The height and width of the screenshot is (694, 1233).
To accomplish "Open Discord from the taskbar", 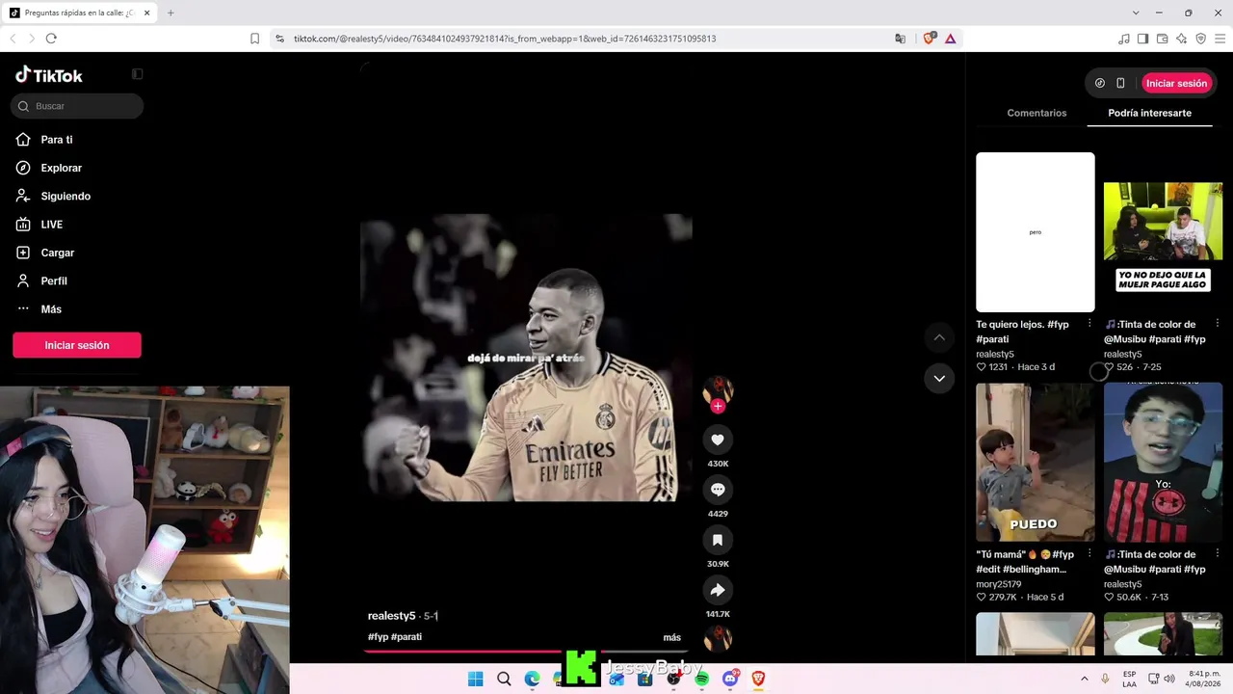I will point(730,679).
